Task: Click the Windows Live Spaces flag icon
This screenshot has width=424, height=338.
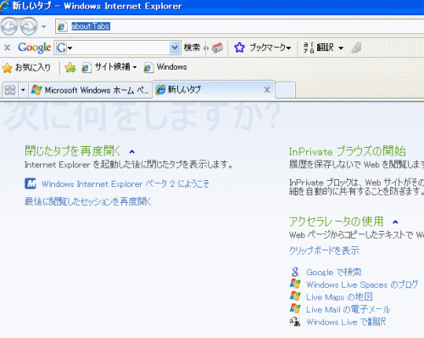Action: 295,284
